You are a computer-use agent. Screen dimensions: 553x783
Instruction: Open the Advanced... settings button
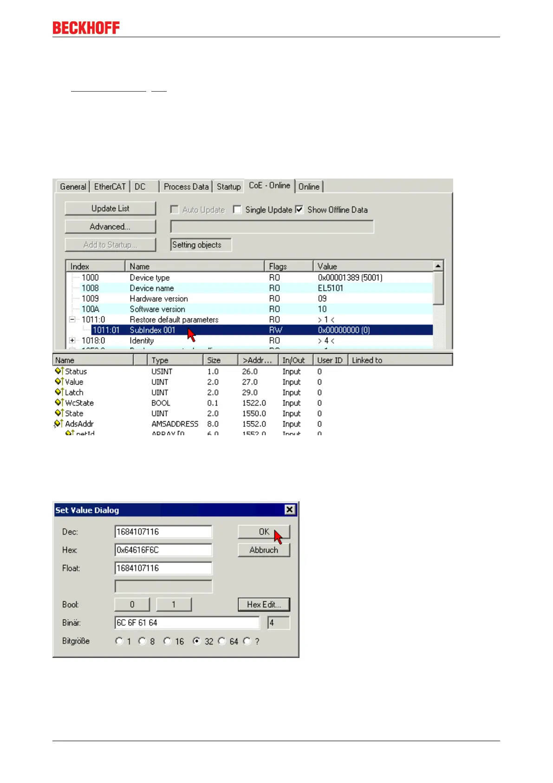tap(111, 226)
